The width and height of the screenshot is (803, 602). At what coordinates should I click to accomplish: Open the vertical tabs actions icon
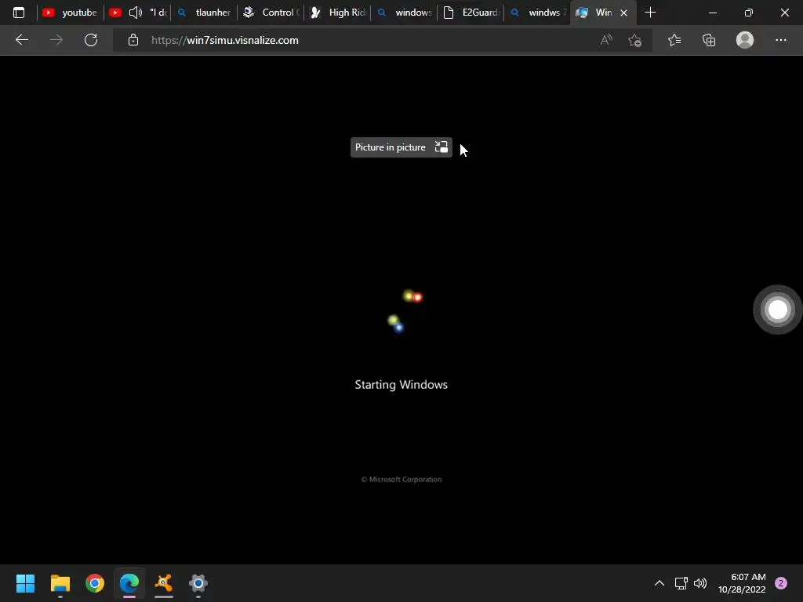(x=19, y=13)
